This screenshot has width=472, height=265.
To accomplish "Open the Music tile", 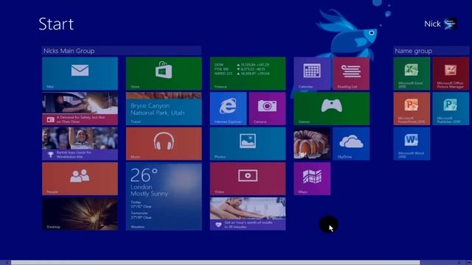I will click(164, 144).
